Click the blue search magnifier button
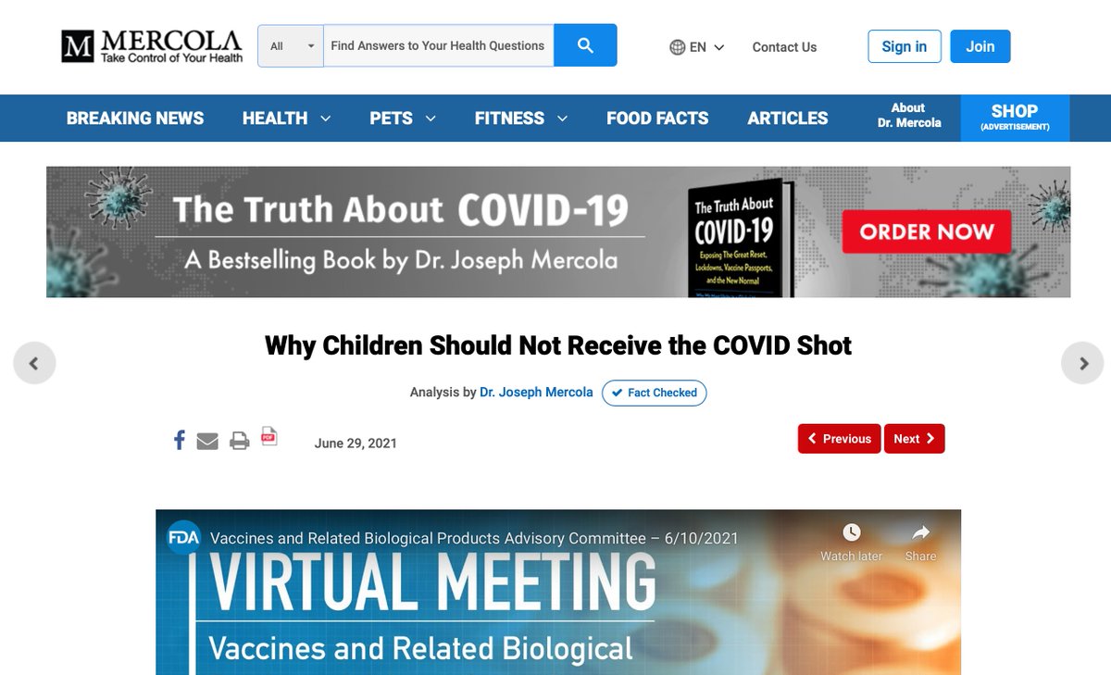 [x=585, y=45]
